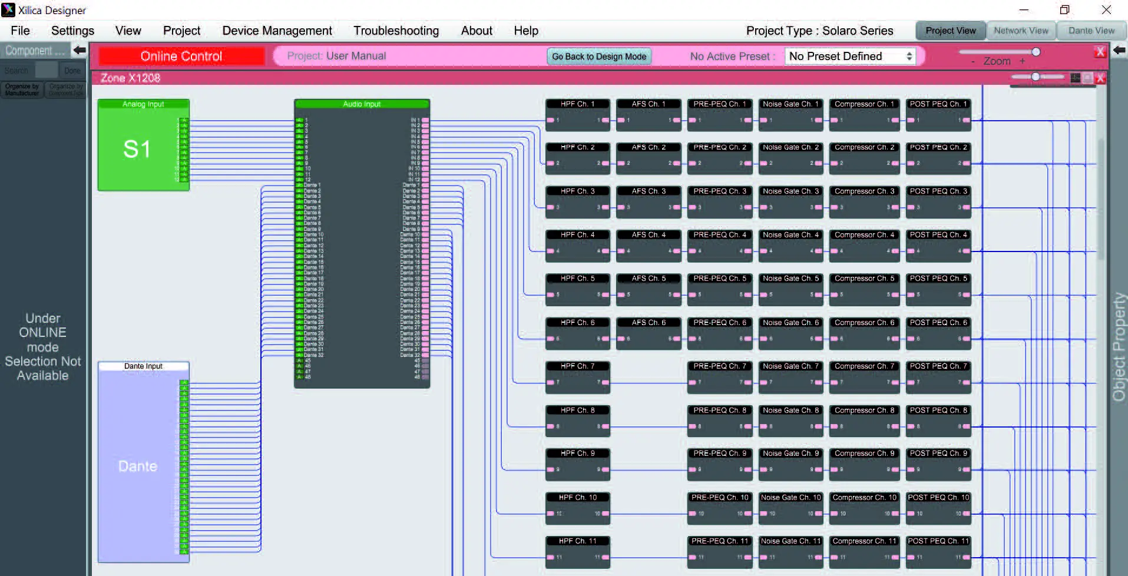Click the Zone X1208 zoom slider handle
Screen dimensions: 1128x576
click(1036, 77)
